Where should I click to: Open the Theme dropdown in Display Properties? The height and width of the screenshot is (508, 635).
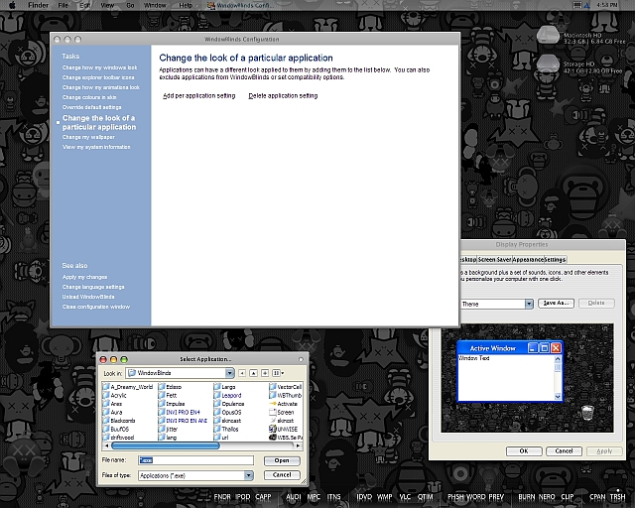click(529, 304)
